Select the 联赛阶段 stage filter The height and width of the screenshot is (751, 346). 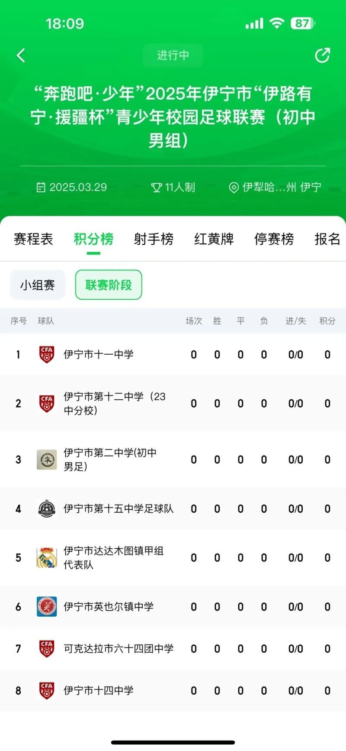109,285
